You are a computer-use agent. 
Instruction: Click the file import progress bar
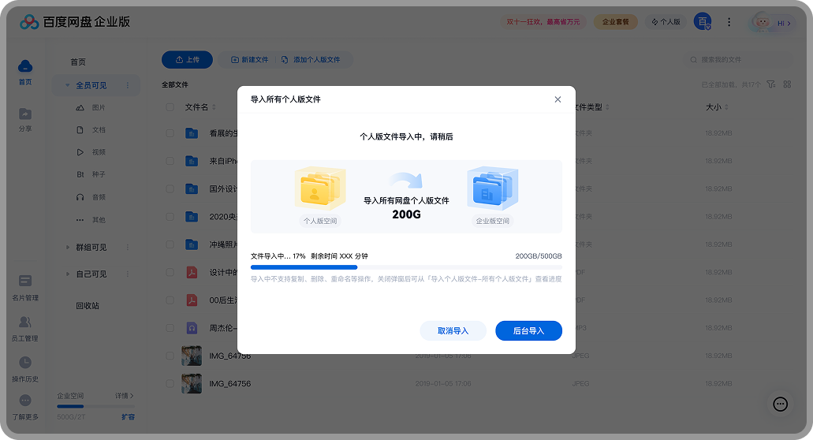coord(406,267)
